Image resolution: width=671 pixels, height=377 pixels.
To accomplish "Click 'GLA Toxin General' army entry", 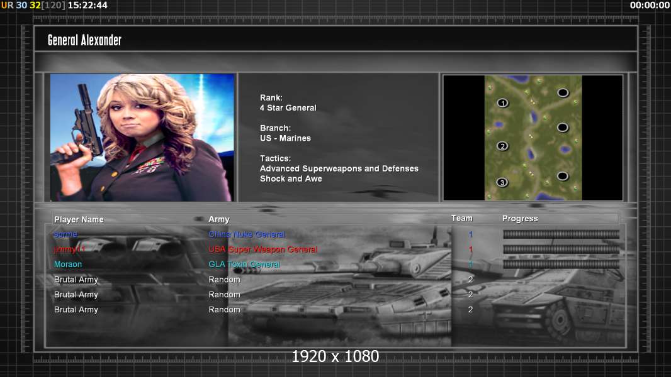I will (244, 265).
